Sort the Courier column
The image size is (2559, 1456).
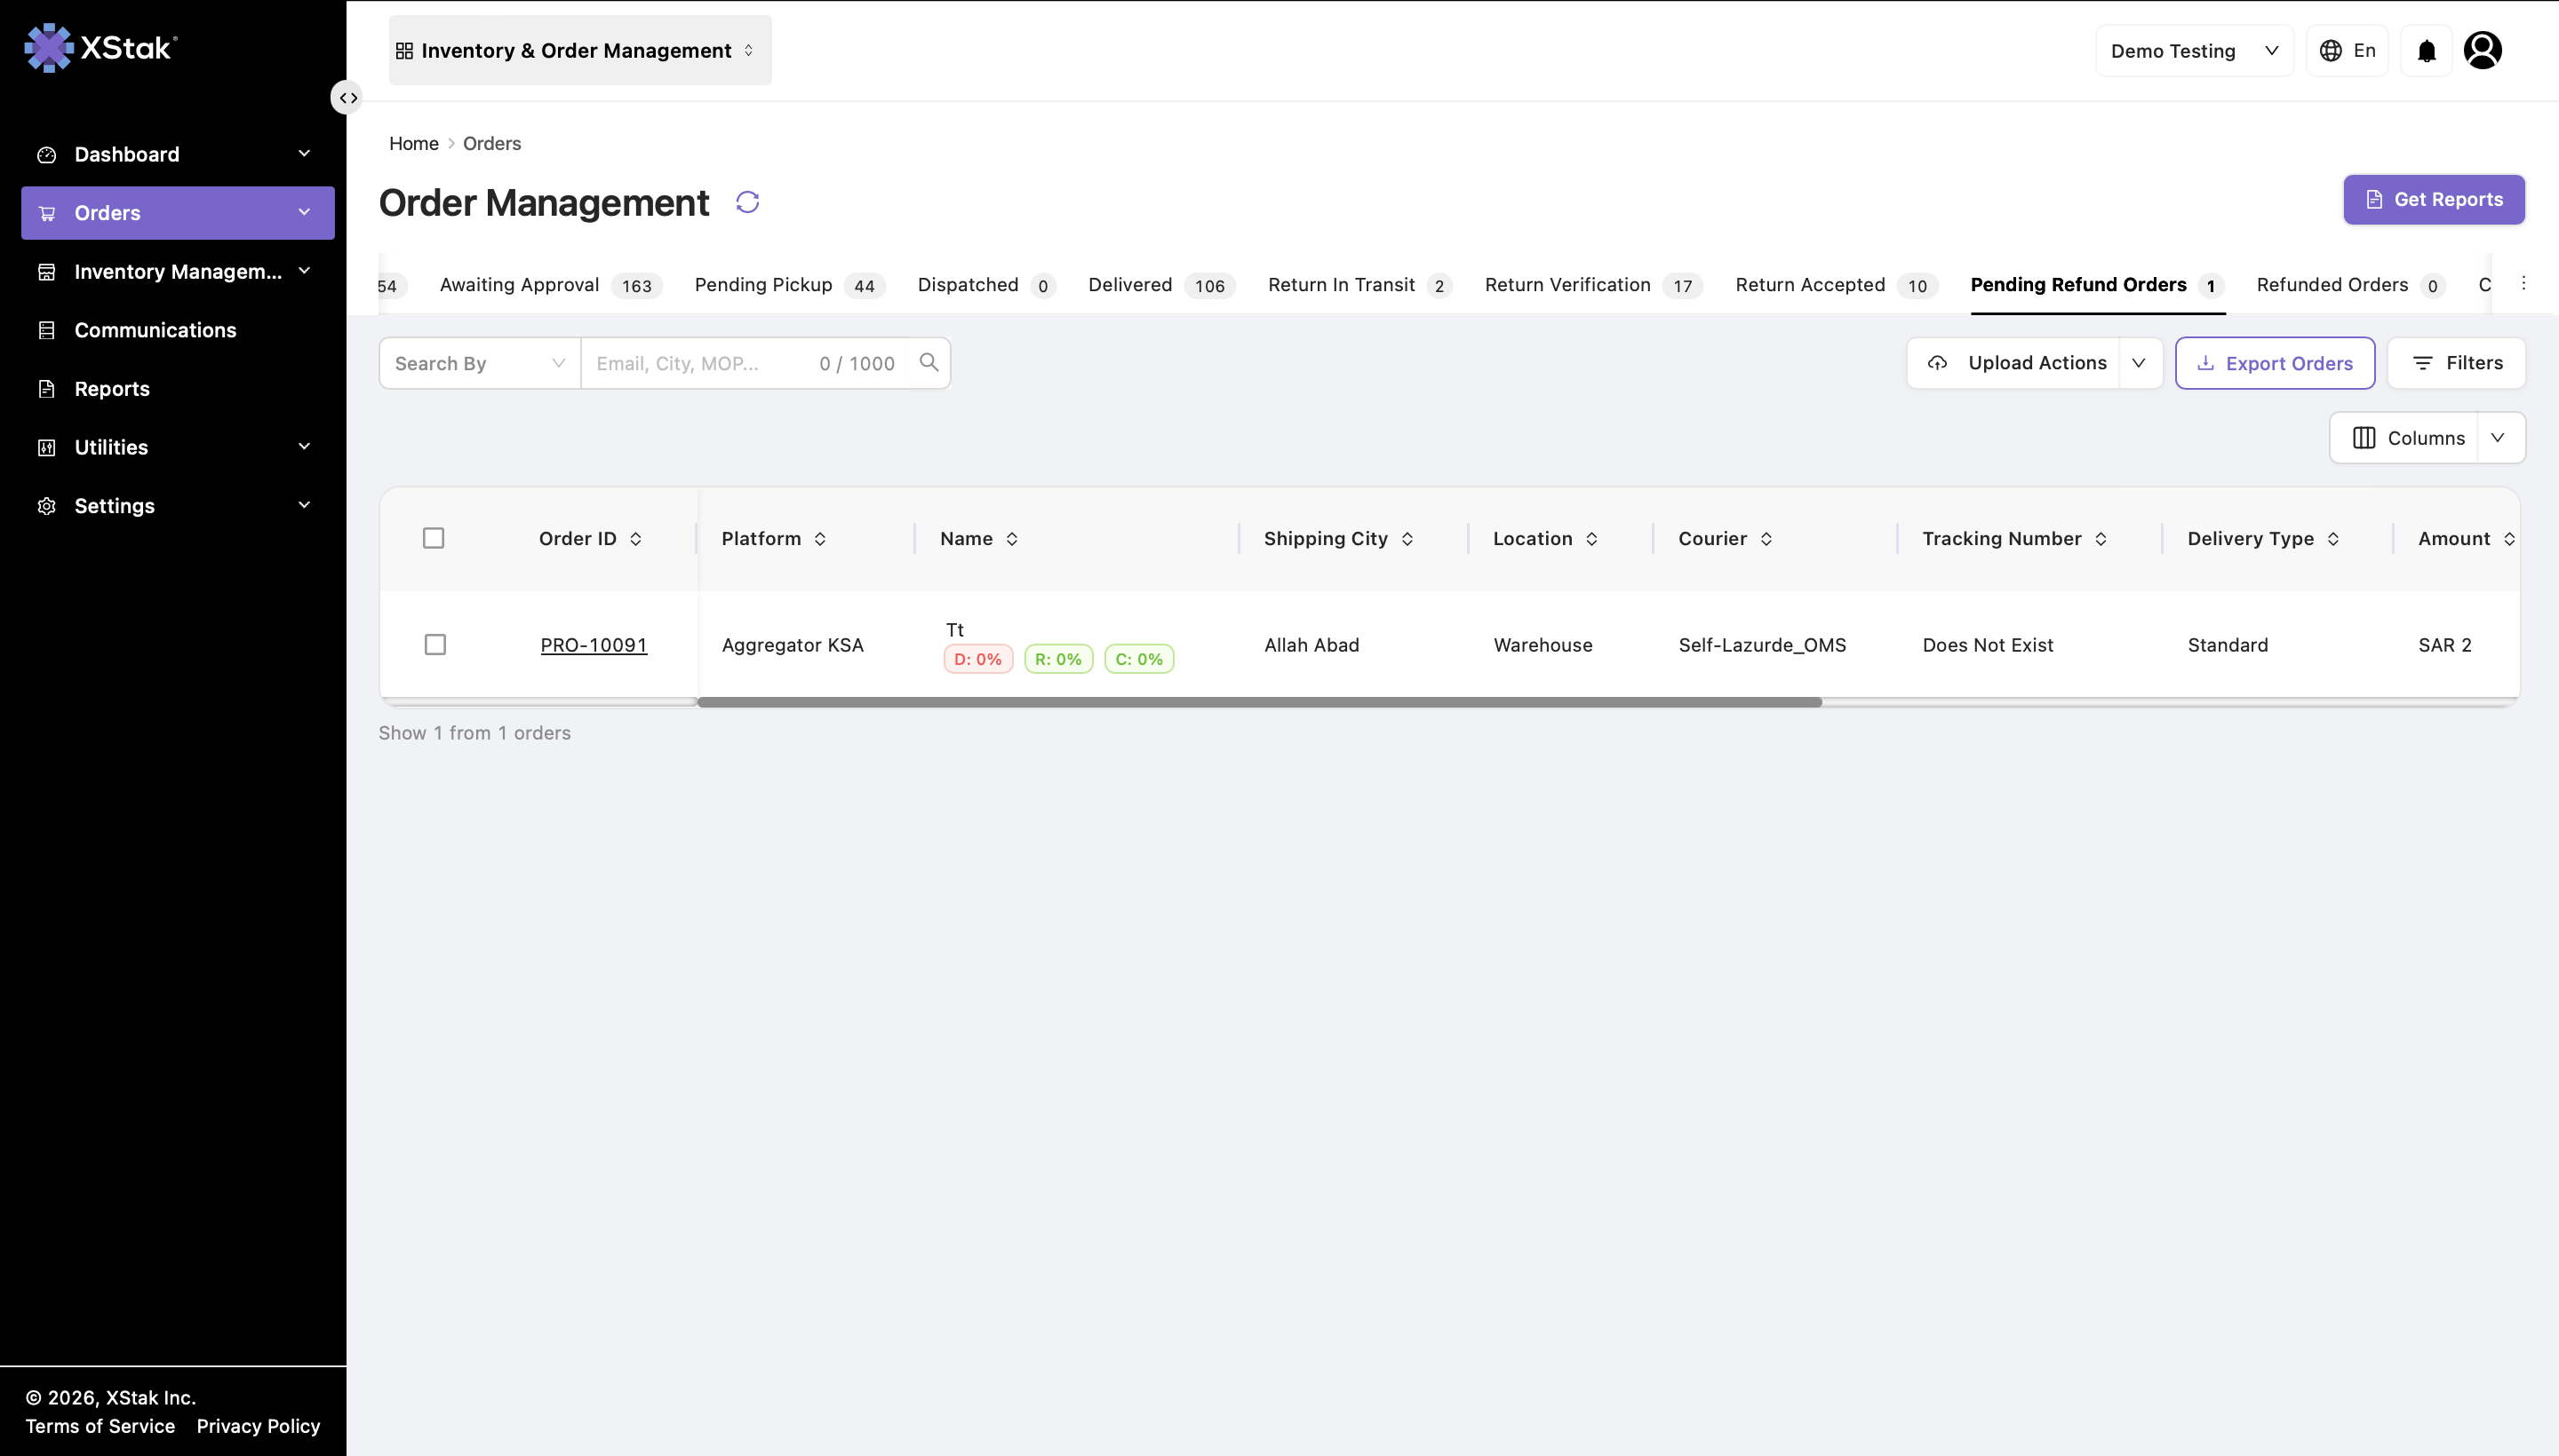pyautogui.click(x=1766, y=539)
